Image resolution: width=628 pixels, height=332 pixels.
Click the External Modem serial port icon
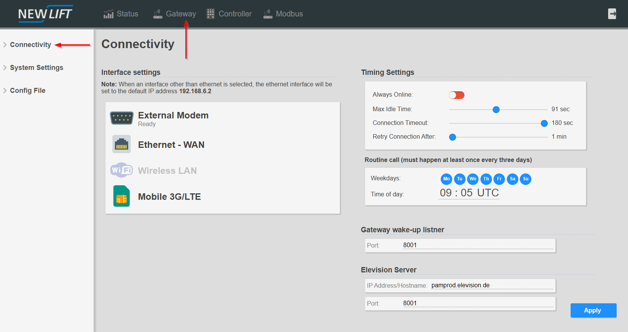(122, 118)
